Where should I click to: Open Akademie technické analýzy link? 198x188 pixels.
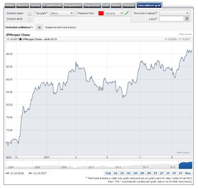coord(61,27)
